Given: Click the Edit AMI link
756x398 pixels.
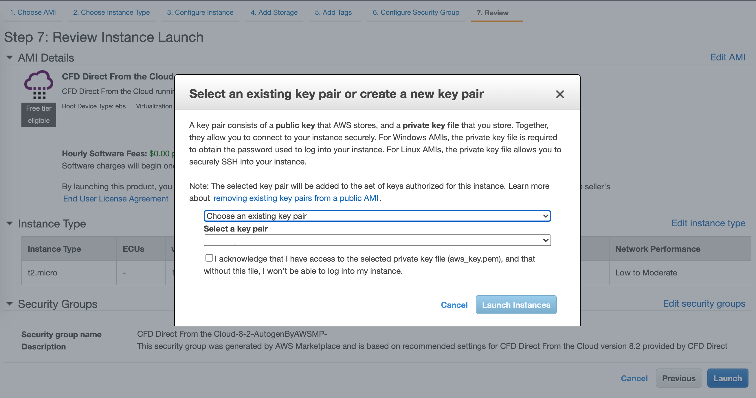Looking at the screenshot, I should click(728, 58).
